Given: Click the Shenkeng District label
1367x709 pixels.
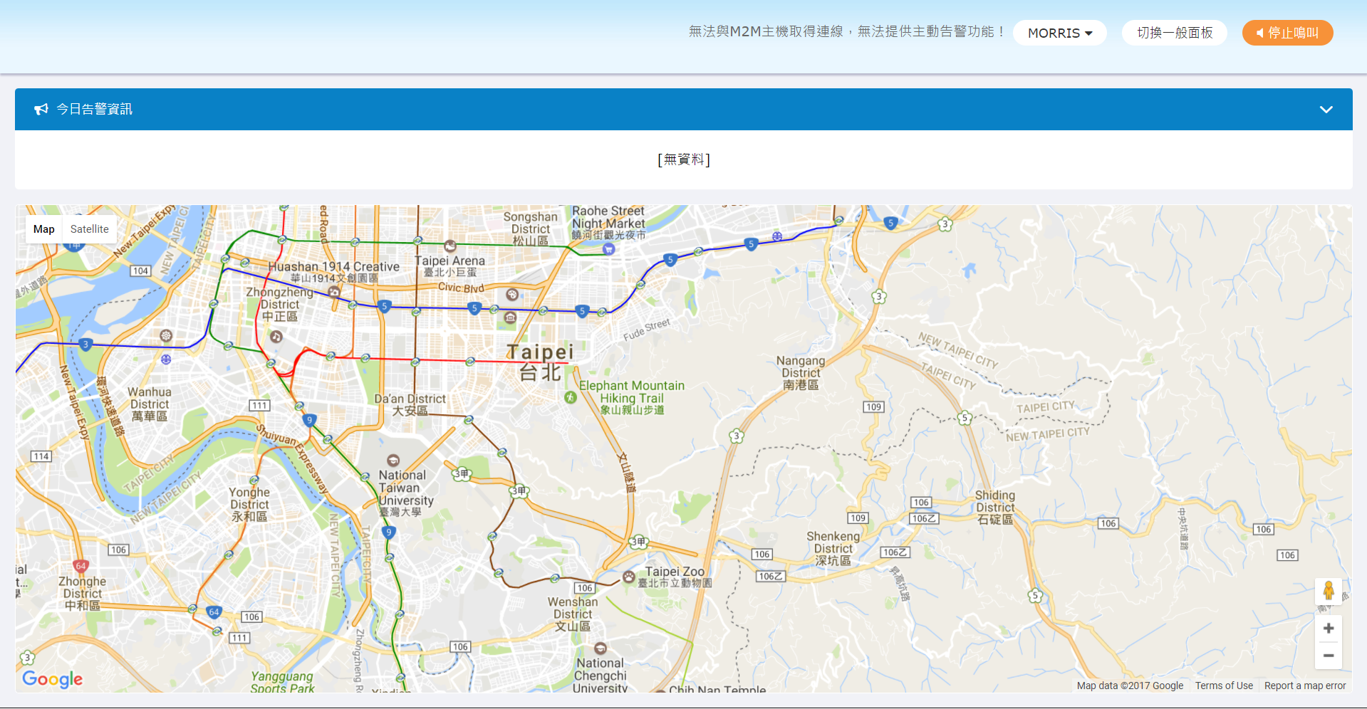Looking at the screenshot, I should (x=833, y=548).
